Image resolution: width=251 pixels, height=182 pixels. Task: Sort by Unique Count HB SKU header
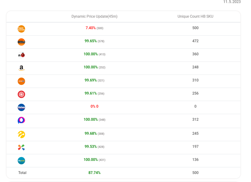click(x=195, y=16)
